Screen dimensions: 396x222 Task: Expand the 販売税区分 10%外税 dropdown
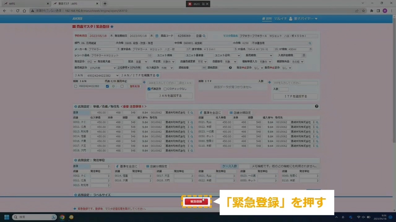[x=101, y=68]
